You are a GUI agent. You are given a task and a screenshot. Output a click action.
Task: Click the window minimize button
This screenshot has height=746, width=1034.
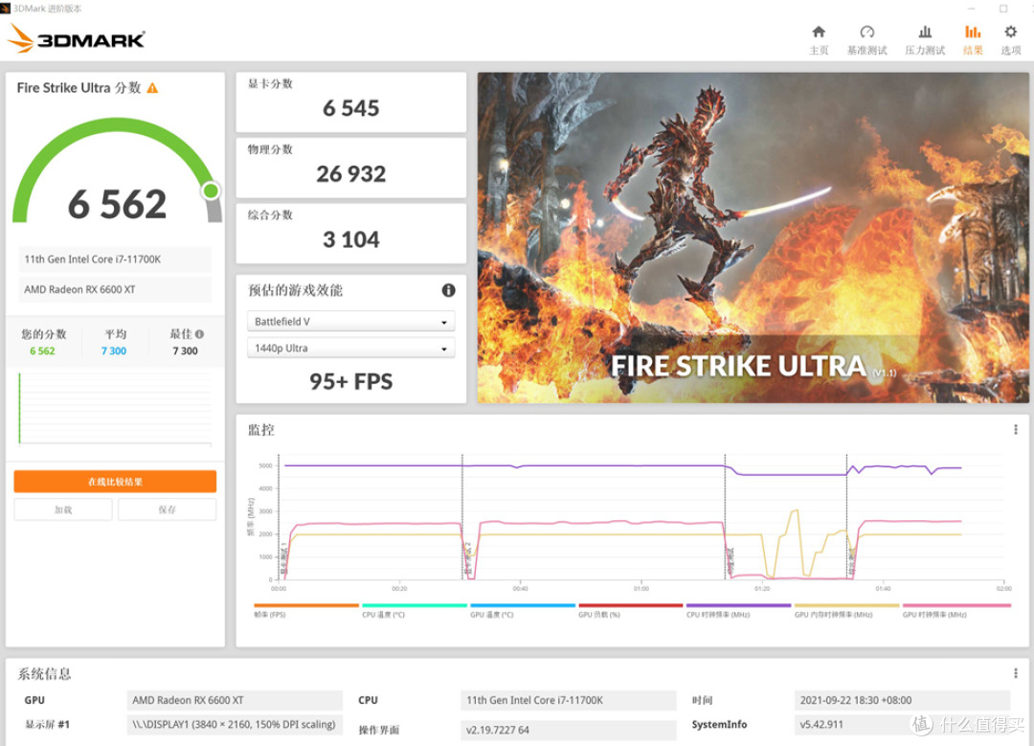(x=971, y=9)
